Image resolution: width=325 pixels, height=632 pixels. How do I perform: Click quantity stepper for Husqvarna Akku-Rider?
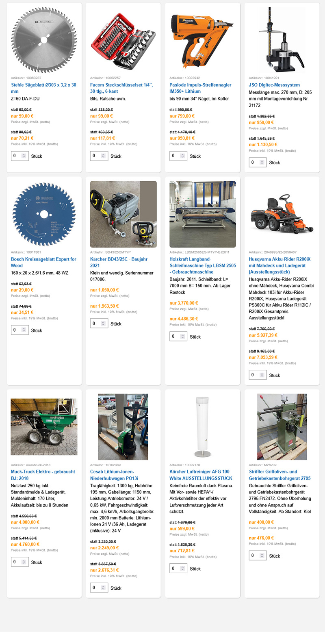[262, 375]
